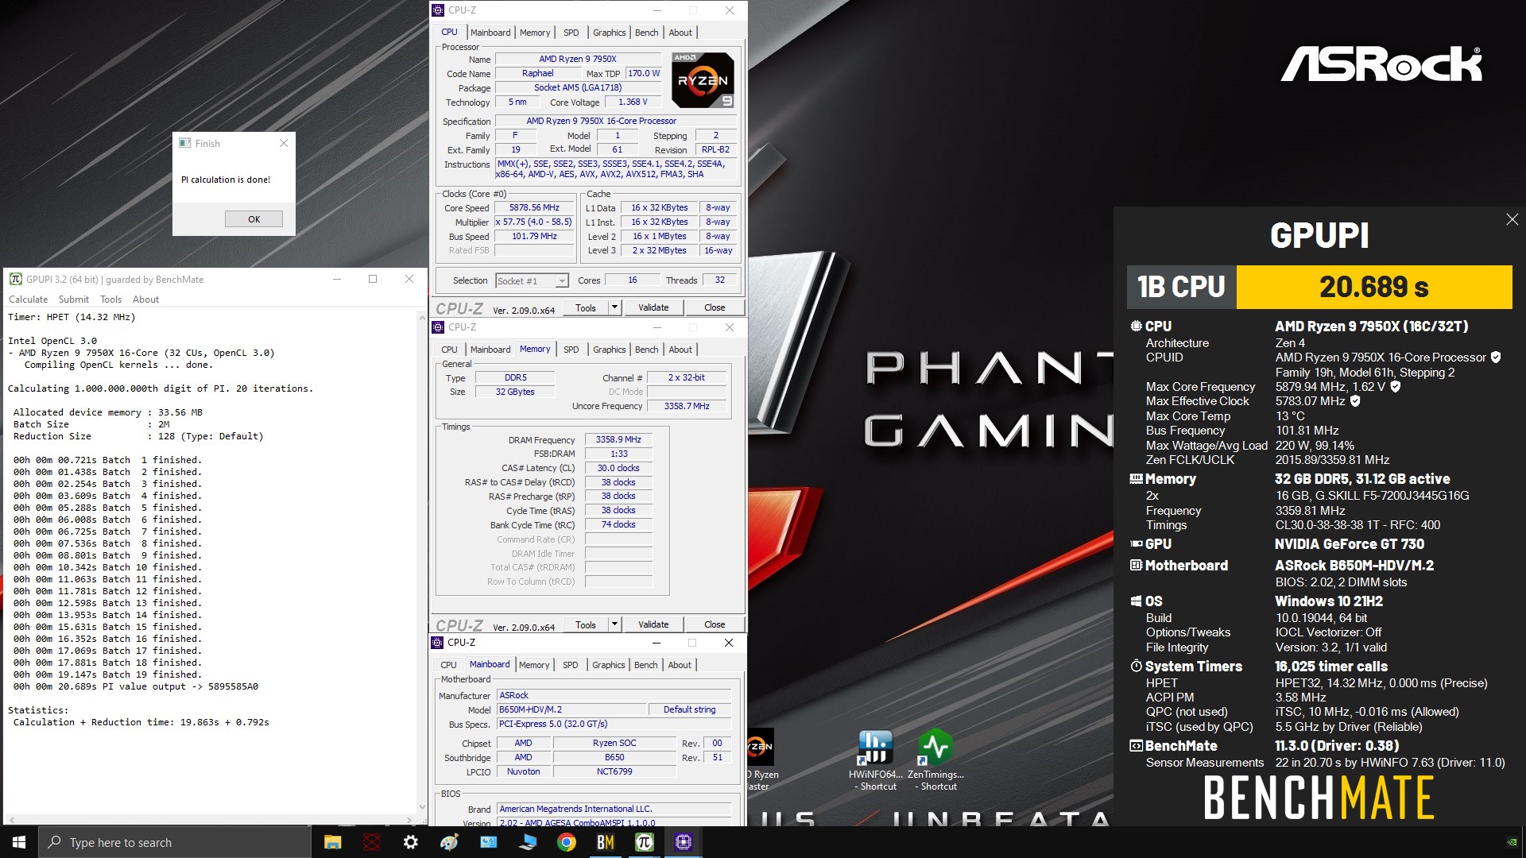1526x858 pixels.
Task: Click the shield icon beside CPUID value
Action: pos(1496,357)
